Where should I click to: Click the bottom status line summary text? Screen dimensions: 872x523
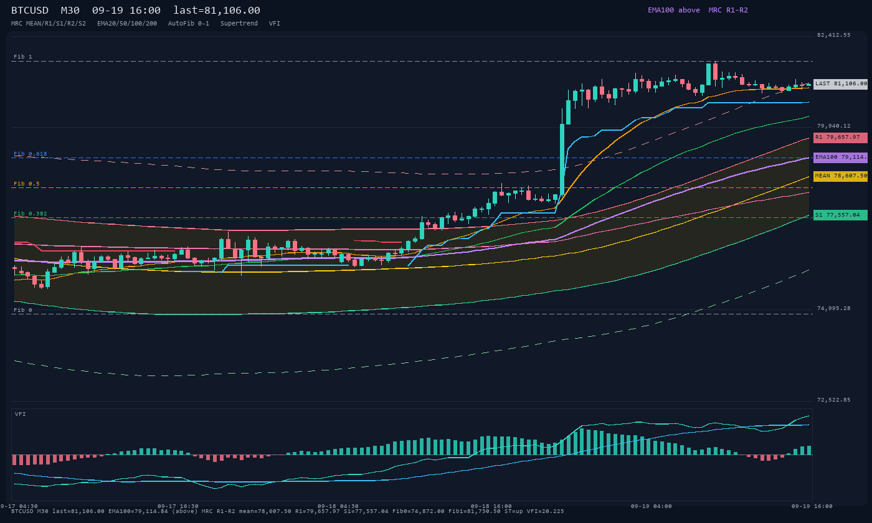point(288,511)
